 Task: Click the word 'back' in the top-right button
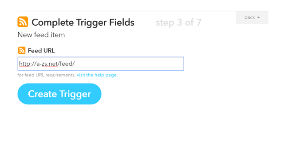[x=249, y=17]
